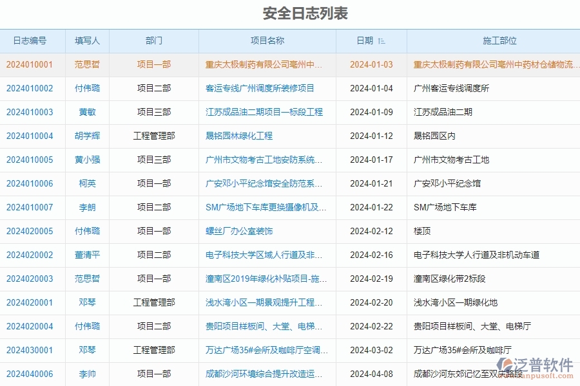The image size is (580, 386).
Task: Open safety log 2024010001
Action: click(32, 65)
